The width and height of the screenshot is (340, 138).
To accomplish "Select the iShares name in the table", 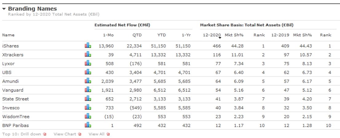I will click(10, 46).
